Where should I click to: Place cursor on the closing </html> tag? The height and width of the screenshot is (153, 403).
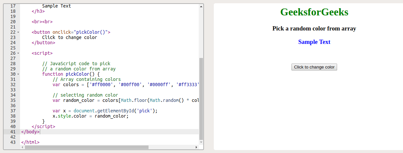click(x=30, y=142)
